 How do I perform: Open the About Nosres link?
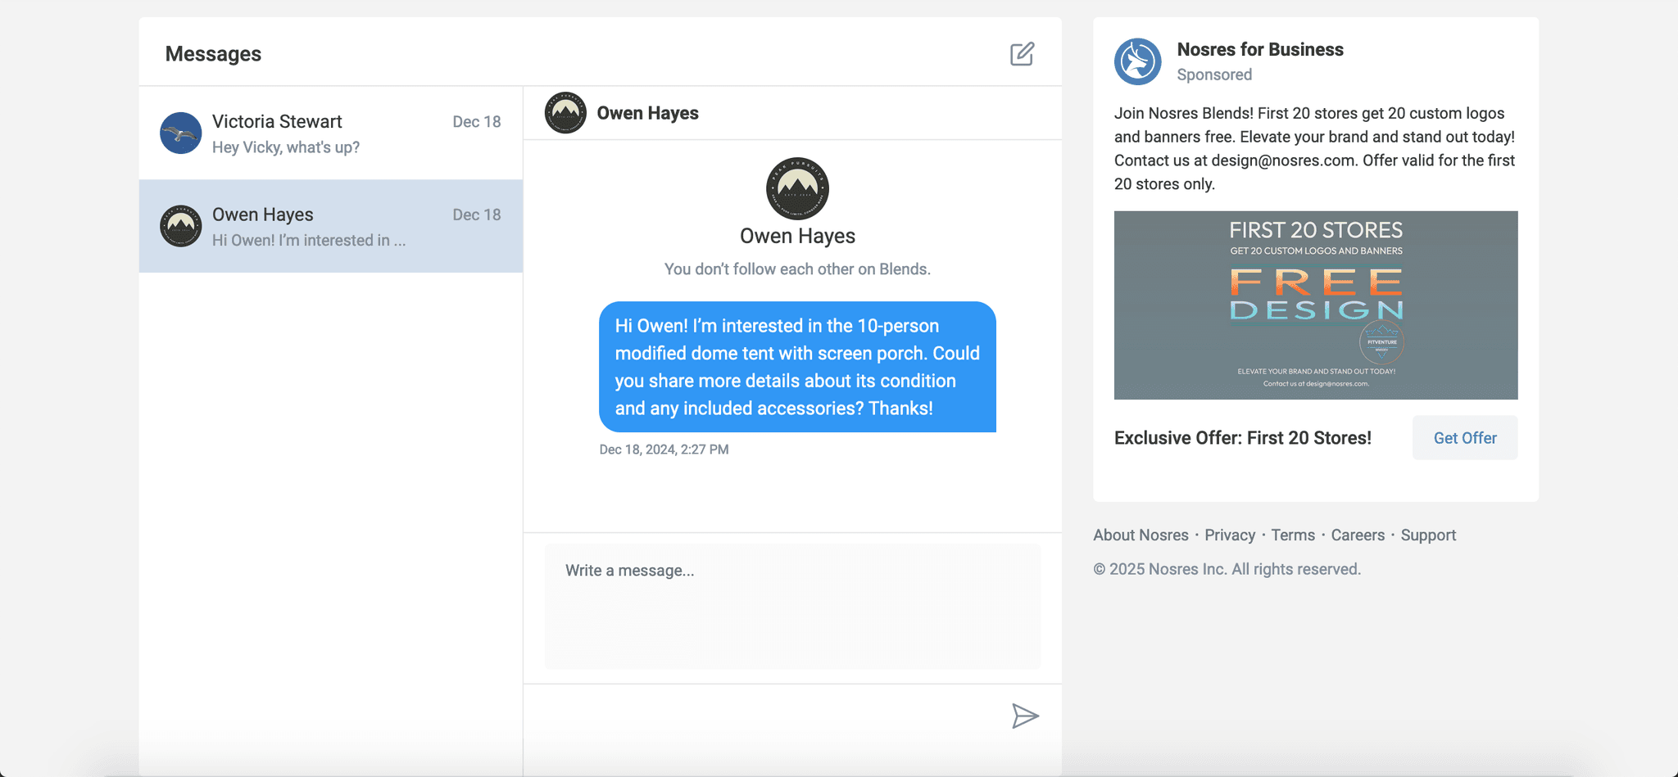pyautogui.click(x=1141, y=535)
